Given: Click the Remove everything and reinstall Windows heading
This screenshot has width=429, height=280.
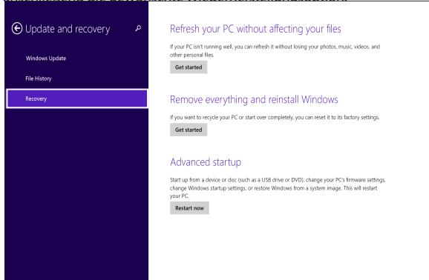Looking at the screenshot, I should [x=254, y=99].
